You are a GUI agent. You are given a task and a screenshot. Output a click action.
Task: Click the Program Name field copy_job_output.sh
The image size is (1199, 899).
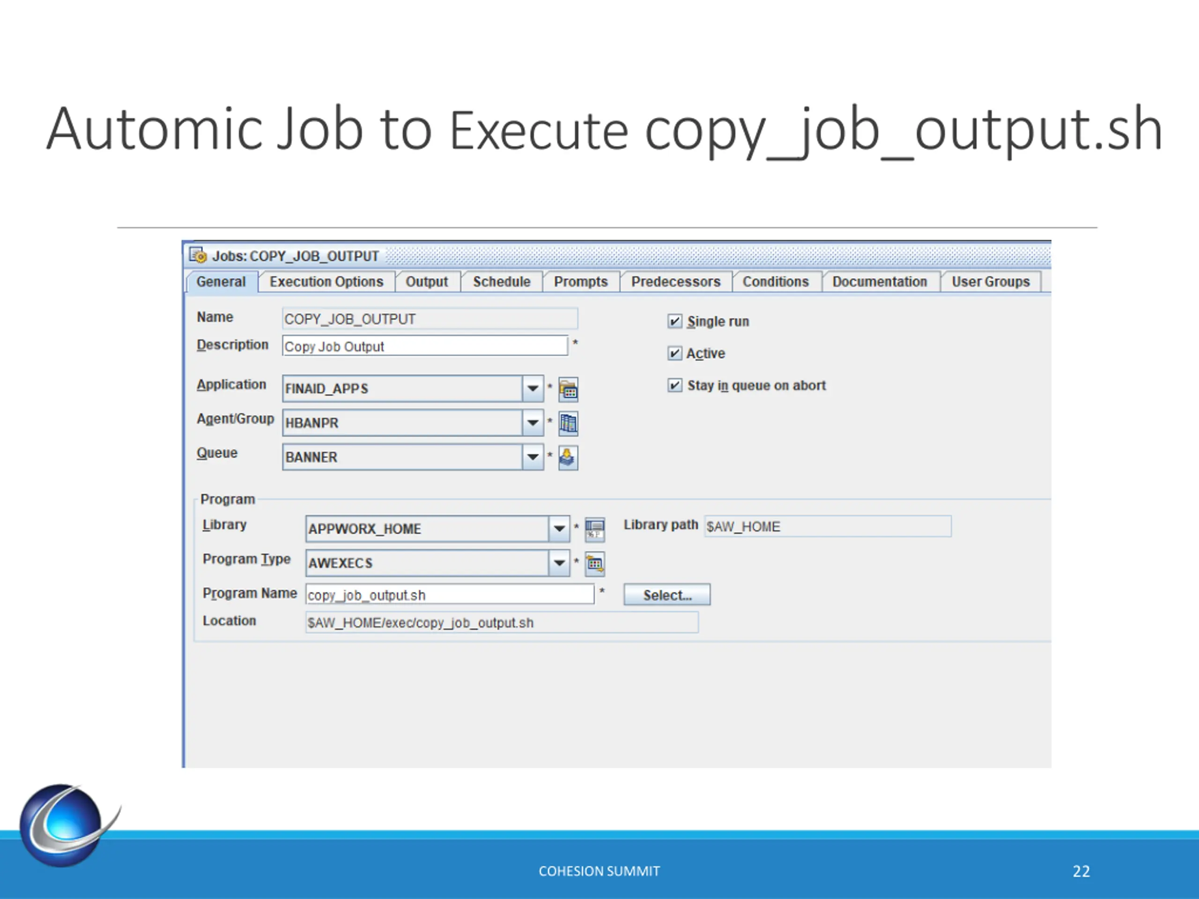pyautogui.click(x=450, y=595)
